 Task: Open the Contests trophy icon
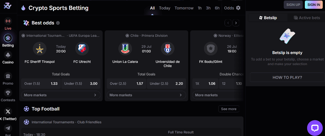[x=8, y=93]
